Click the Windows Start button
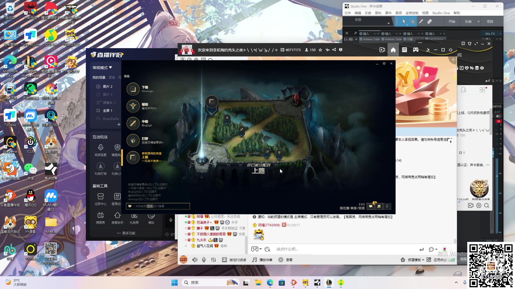This screenshot has height=289, width=515. (x=175, y=283)
